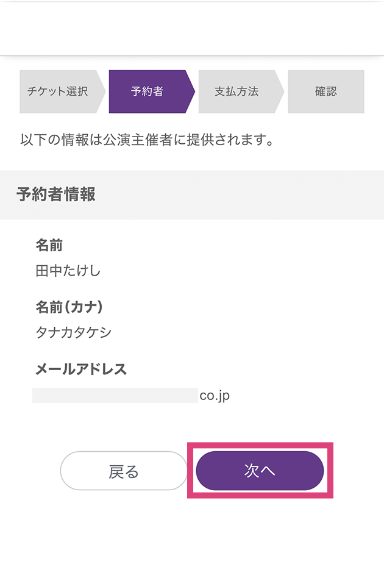Select the kana value タナカタケシ
This screenshot has height=567, width=384.
coord(74,332)
